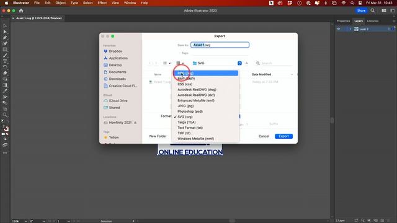397x223 pixels.
Task: Choose PNG (png) format
Action: pos(205,73)
